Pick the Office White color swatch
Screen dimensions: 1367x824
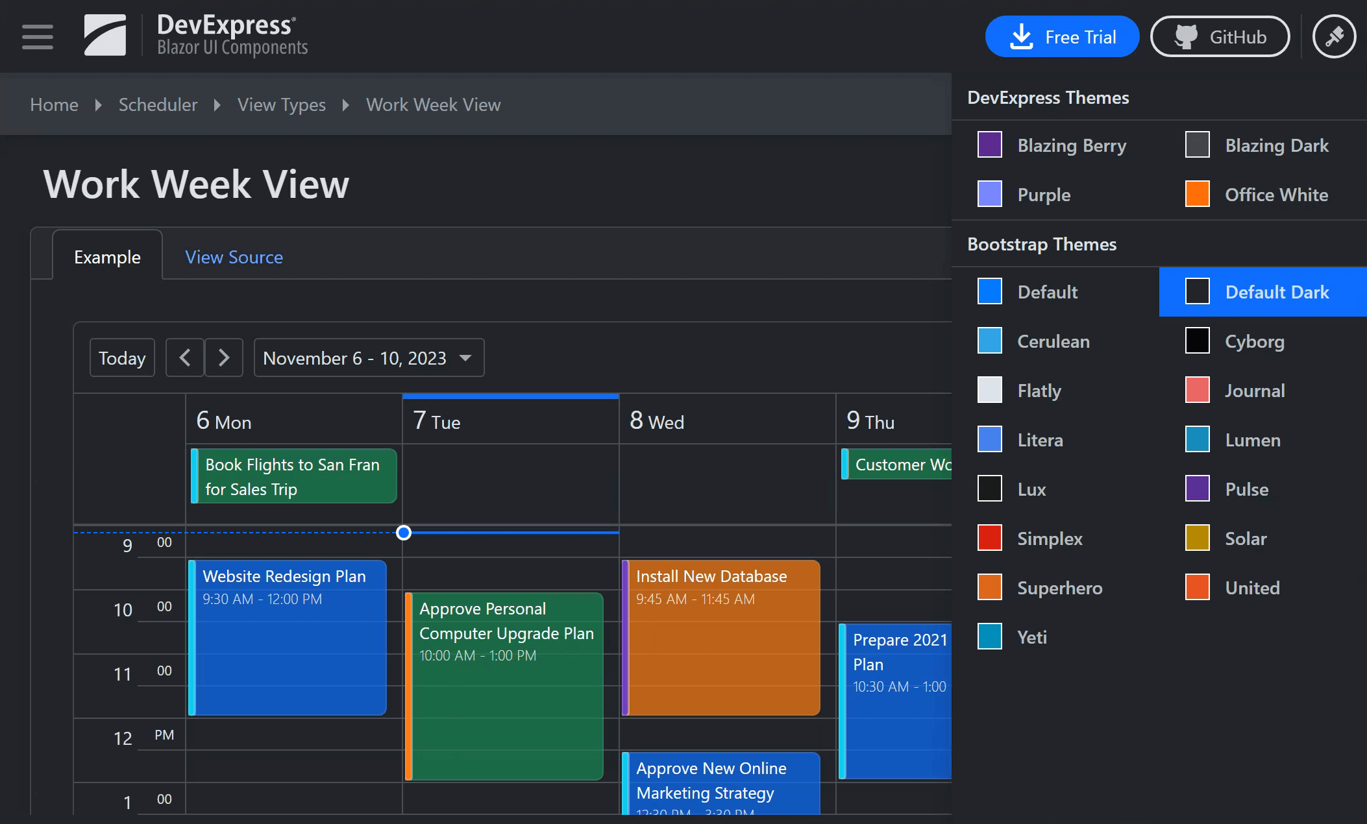(x=1198, y=194)
